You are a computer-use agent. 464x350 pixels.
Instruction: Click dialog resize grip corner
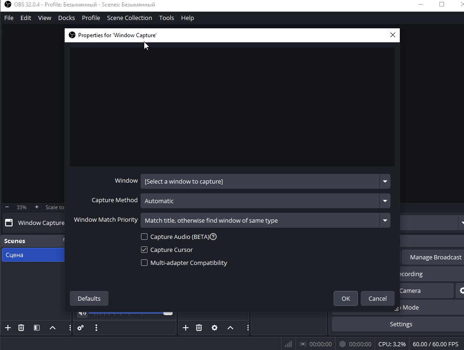(397, 309)
